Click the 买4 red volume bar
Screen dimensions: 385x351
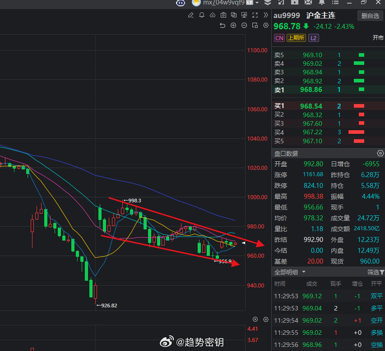356,132
